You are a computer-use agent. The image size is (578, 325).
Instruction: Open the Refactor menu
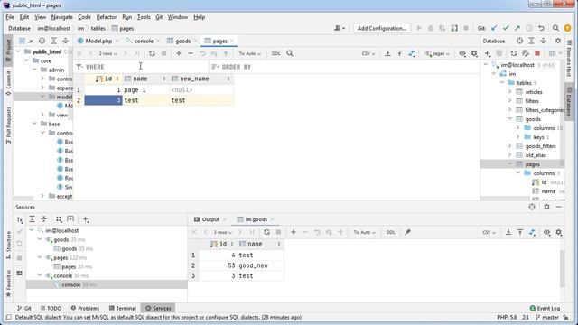click(x=107, y=17)
